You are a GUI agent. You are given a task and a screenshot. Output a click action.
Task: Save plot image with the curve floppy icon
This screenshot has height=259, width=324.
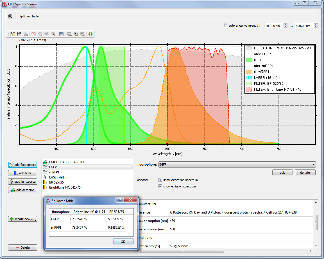click(x=19, y=34)
